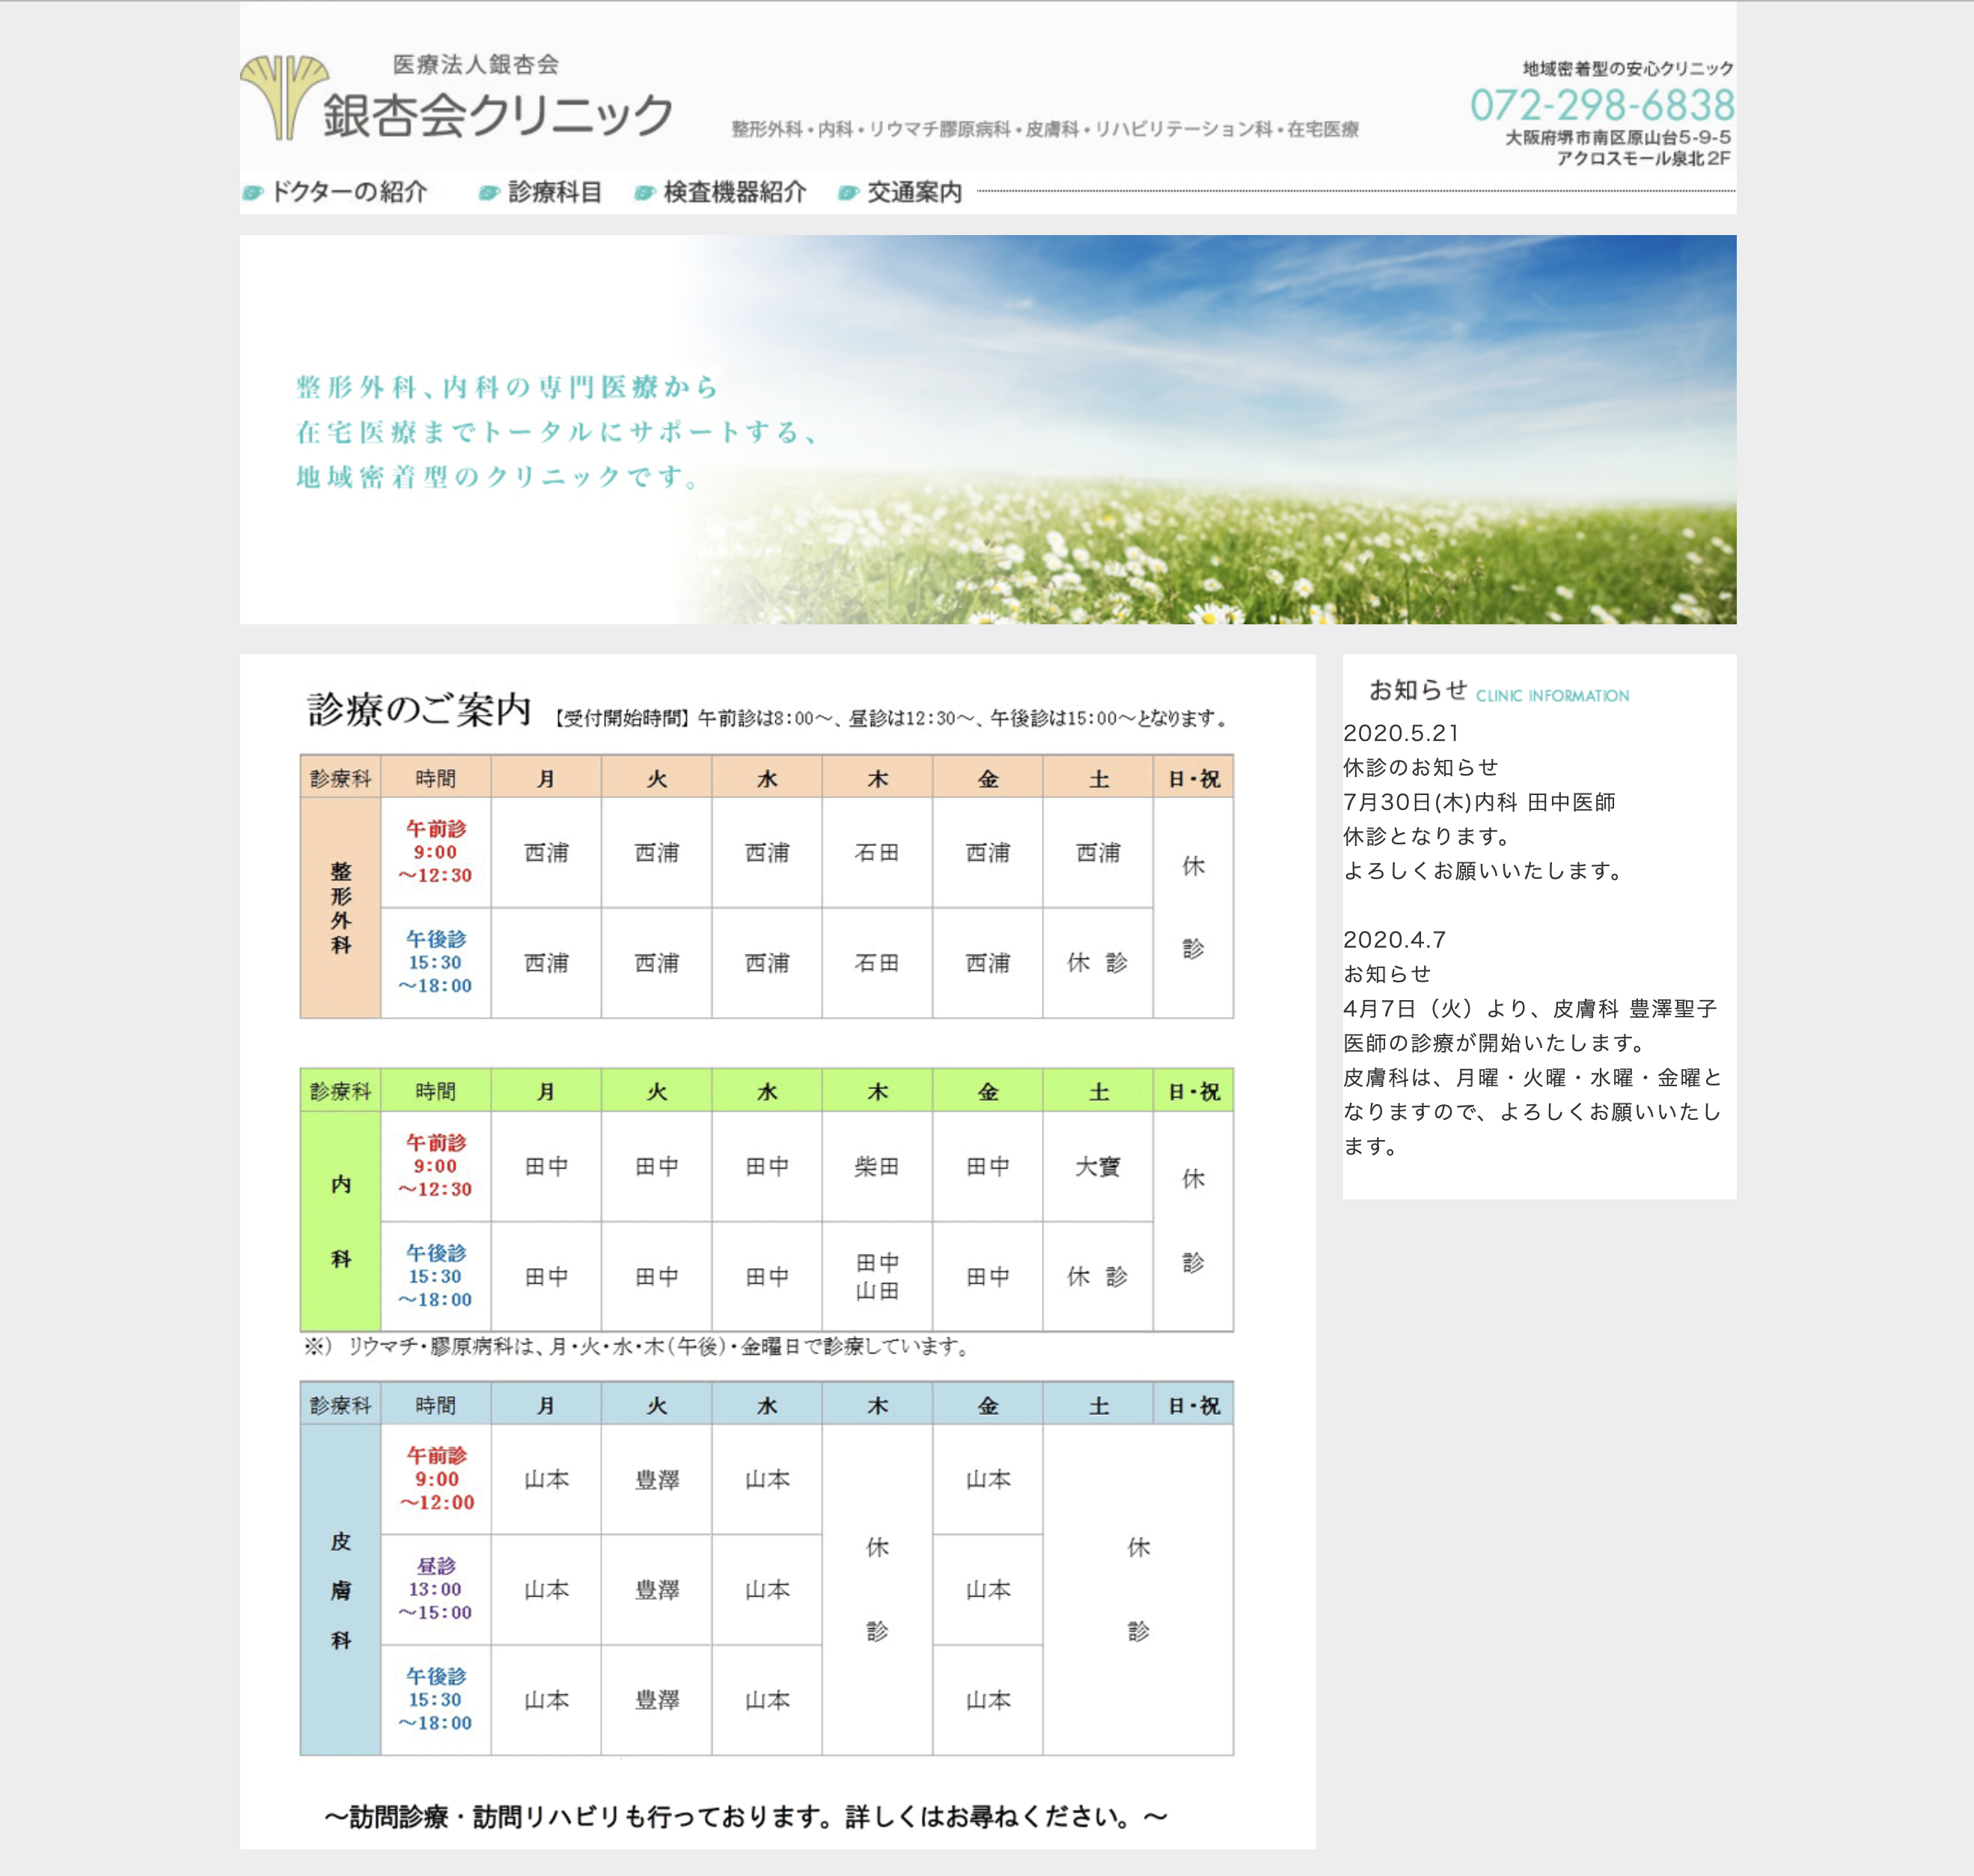Click 豊澤 in dermatology Tuesday 昼診 row
The image size is (1974, 1876).
(657, 1589)
